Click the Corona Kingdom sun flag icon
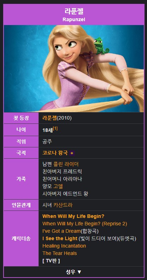Screen dimensions: 147x280 72,153
